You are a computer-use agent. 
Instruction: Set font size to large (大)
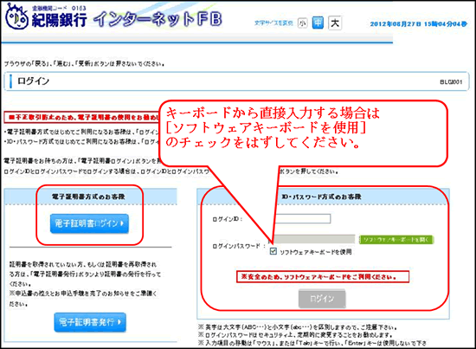[335, 23]
